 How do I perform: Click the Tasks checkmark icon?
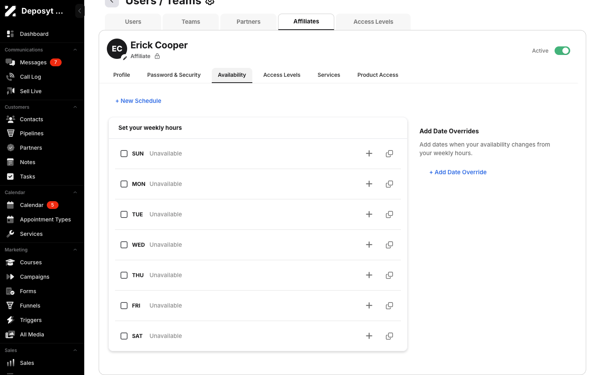[x=11, y=177]
